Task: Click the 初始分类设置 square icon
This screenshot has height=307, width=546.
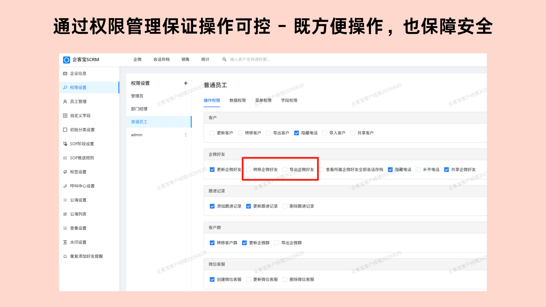Action: click(65, 130)
